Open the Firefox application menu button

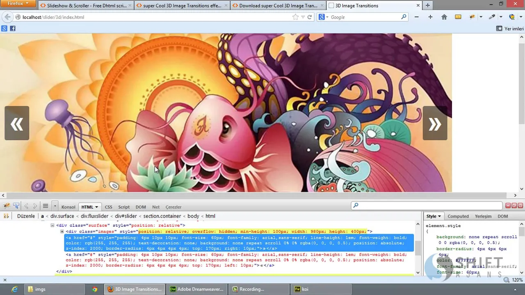tap(18, 4)
